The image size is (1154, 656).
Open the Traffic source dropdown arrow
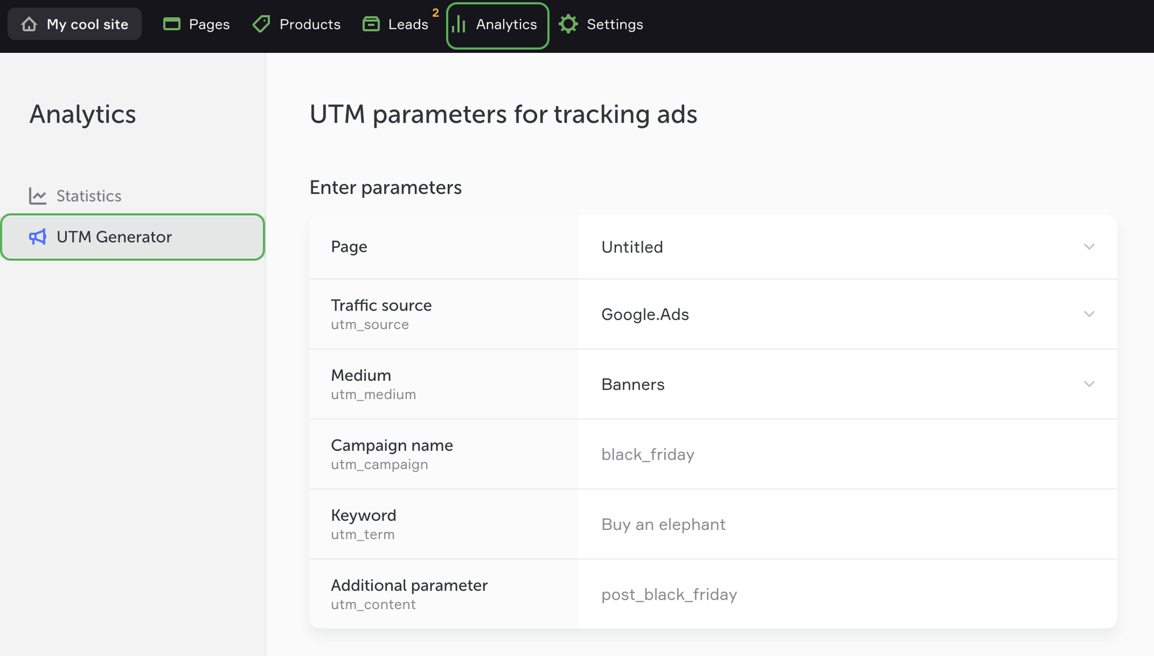[1089, 314]
